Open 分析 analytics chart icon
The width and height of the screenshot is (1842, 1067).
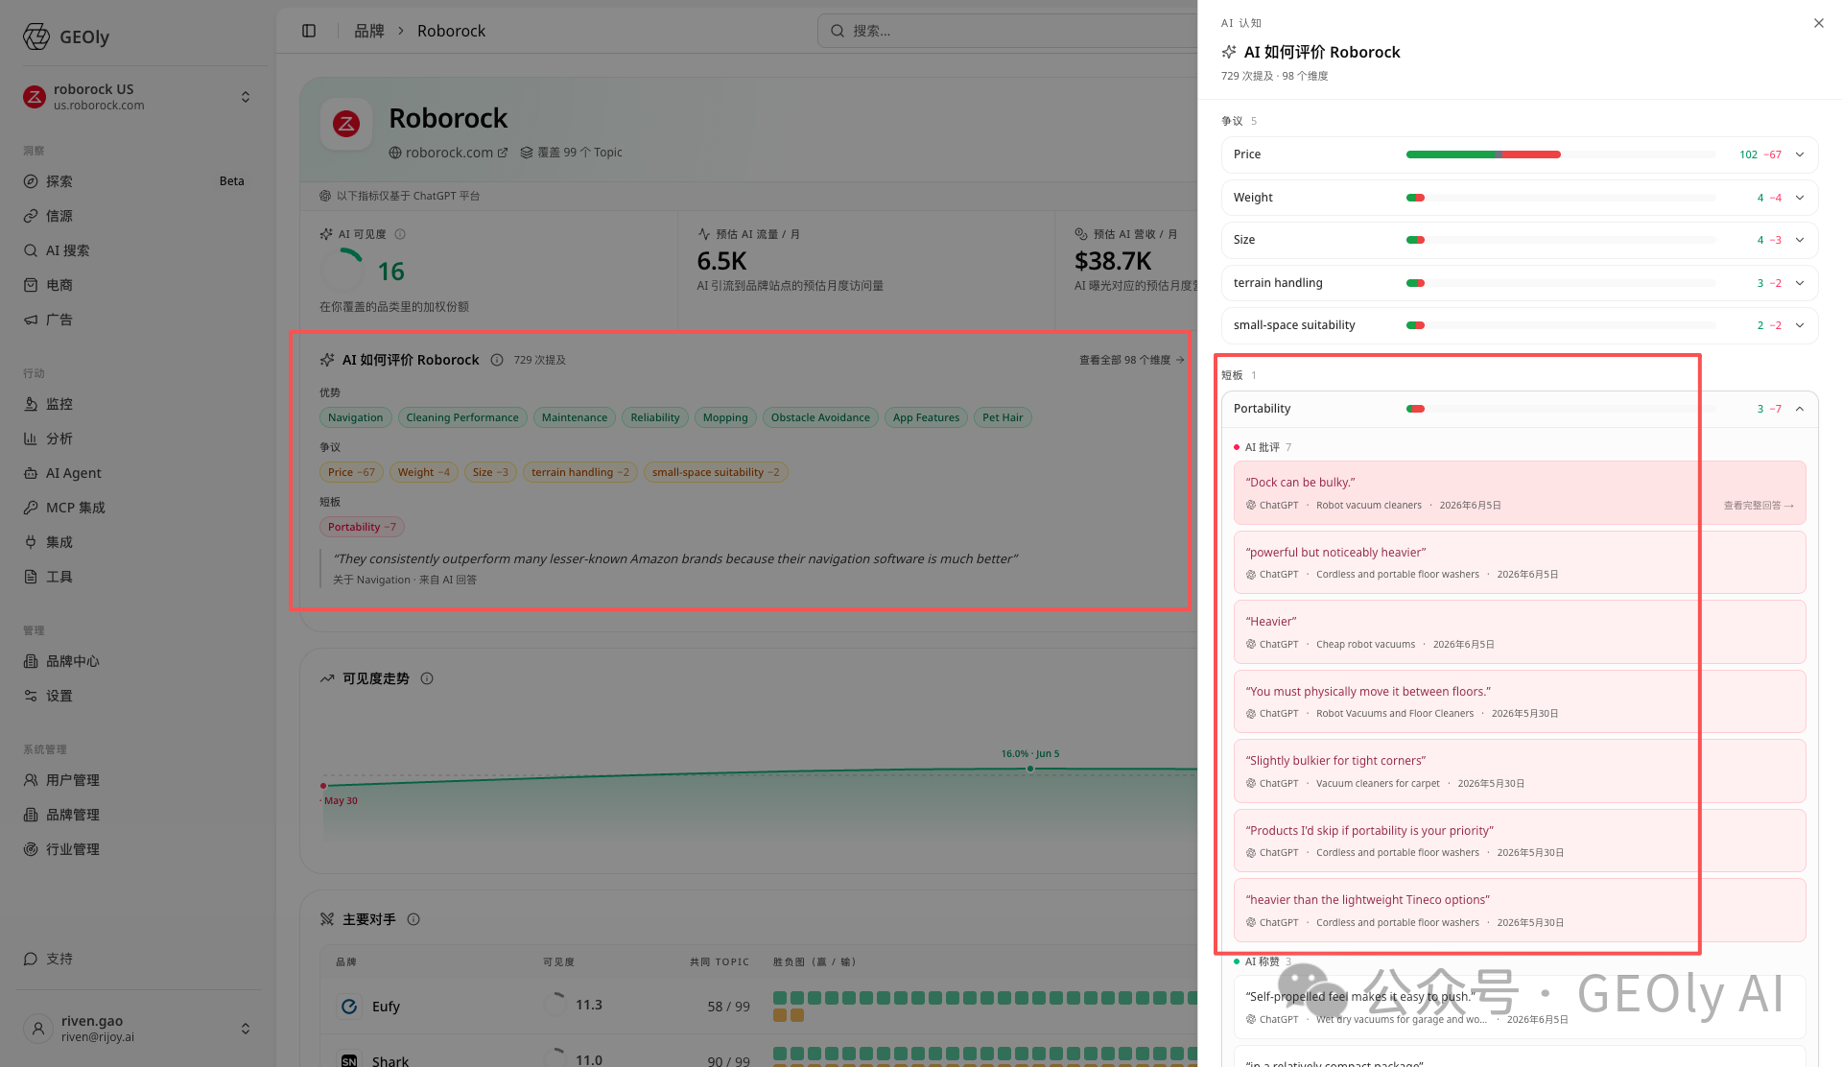(x=31, y=439)
